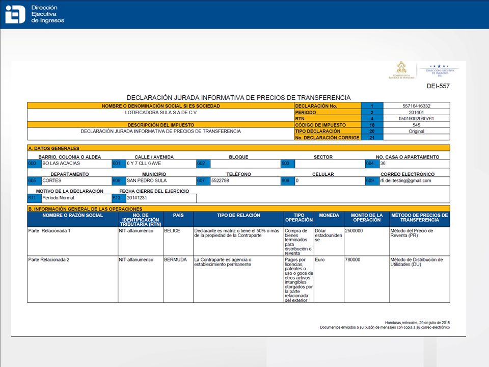This screenshot has width=489, height=367.
Task: Click the tax code value "545"
Action: tap(416, 125)
